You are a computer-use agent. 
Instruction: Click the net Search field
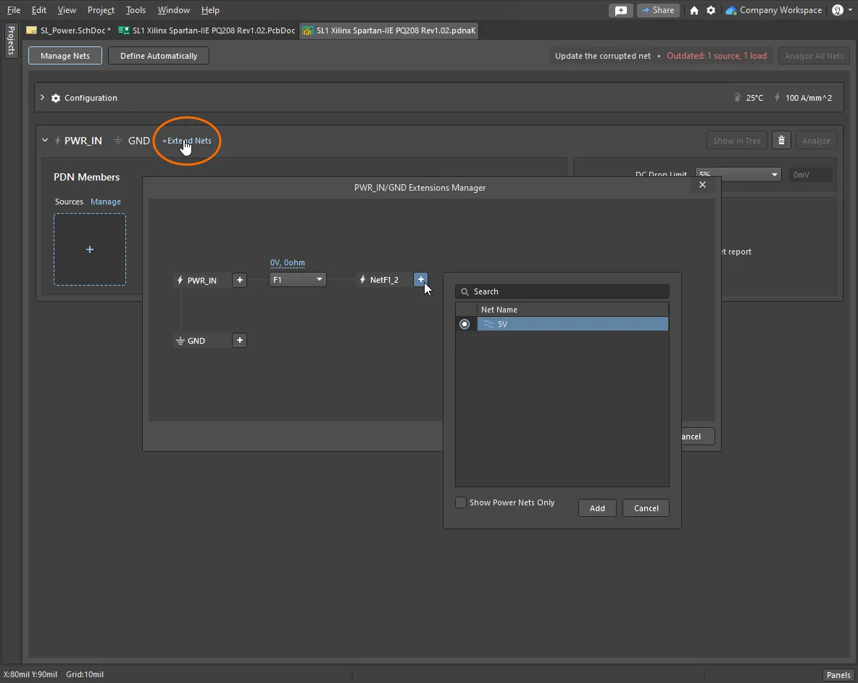562,291
